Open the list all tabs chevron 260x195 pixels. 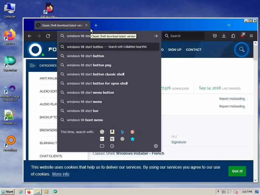(229, 25)
